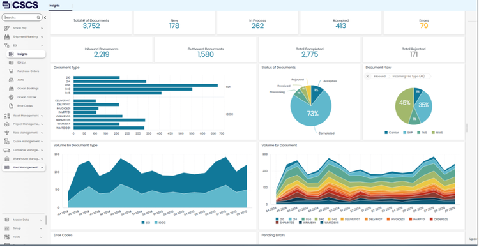Click the SHPMNT05 legend color swatch
479x247 pixels.
click(x=277, y=223)
